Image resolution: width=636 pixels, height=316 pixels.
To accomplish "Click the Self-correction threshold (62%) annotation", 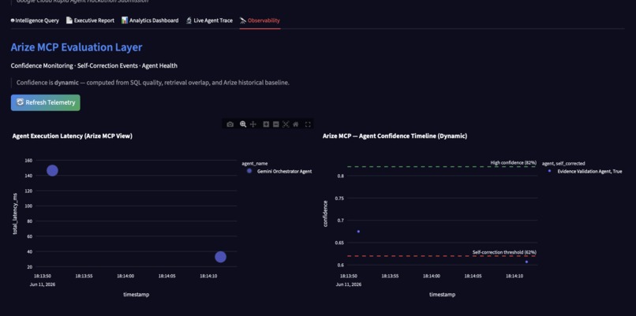I will 504,252.
